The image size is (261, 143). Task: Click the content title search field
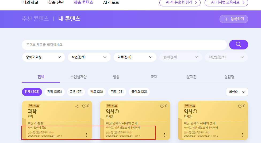click(x=124, y=45)
